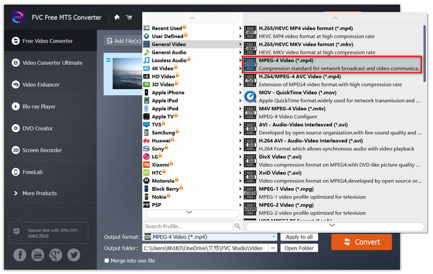
Task: Select the General Video category
Action: pyautogui.click(x=192, y=44)
